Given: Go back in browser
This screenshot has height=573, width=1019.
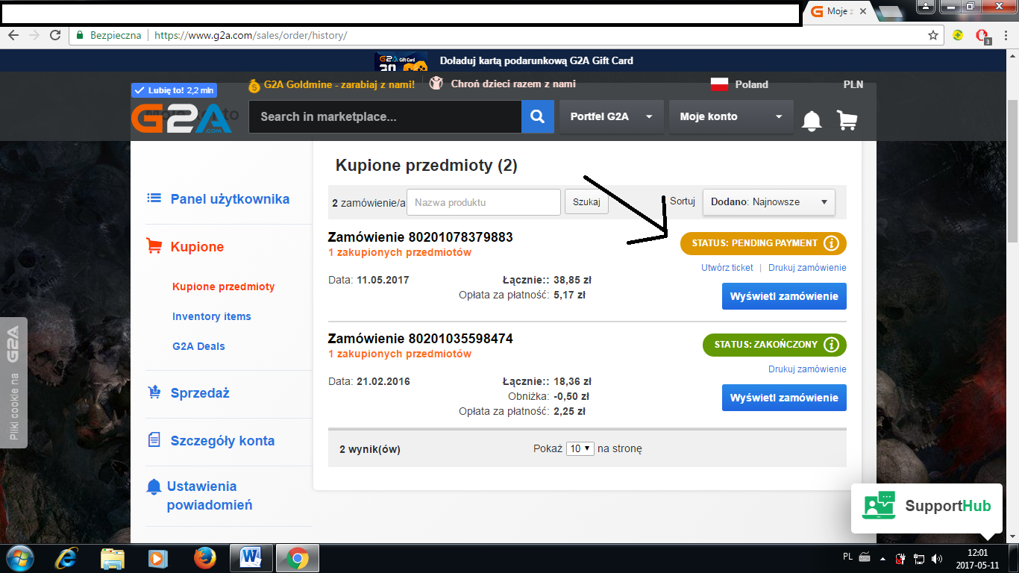Looking at the screenshot, I should pos(13,35).
